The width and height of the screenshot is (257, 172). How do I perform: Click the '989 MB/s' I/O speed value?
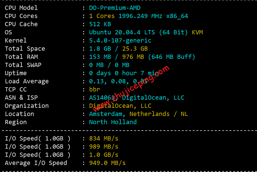click(x=104, y=147)
